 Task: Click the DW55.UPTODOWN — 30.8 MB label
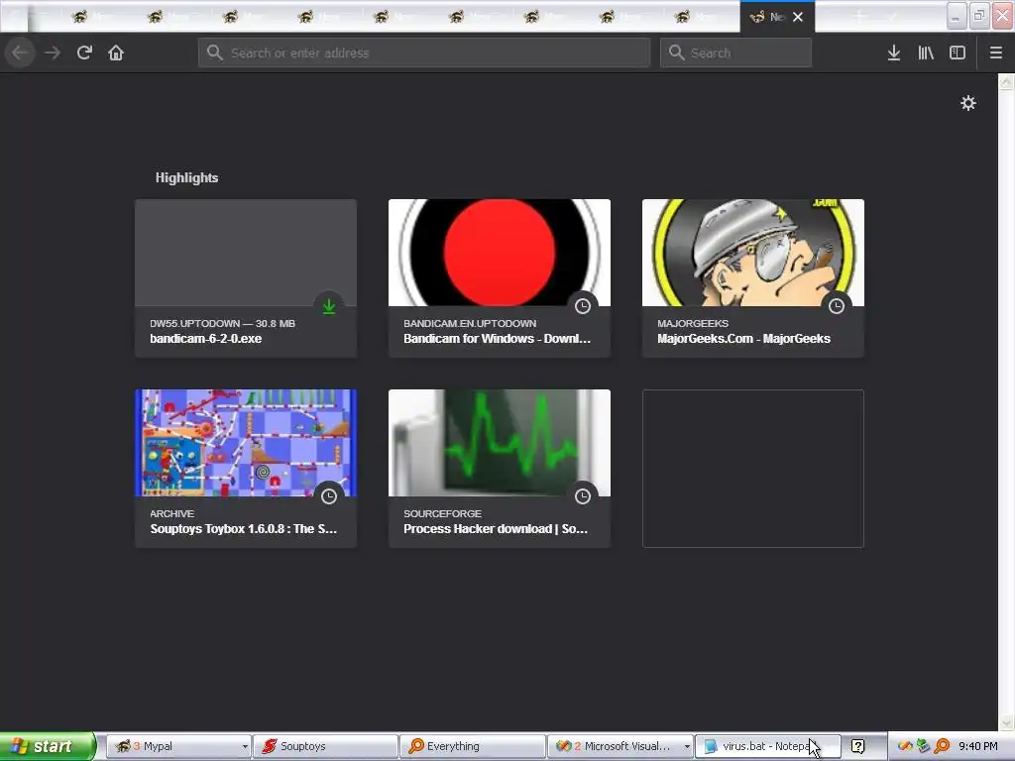point(222,323)
